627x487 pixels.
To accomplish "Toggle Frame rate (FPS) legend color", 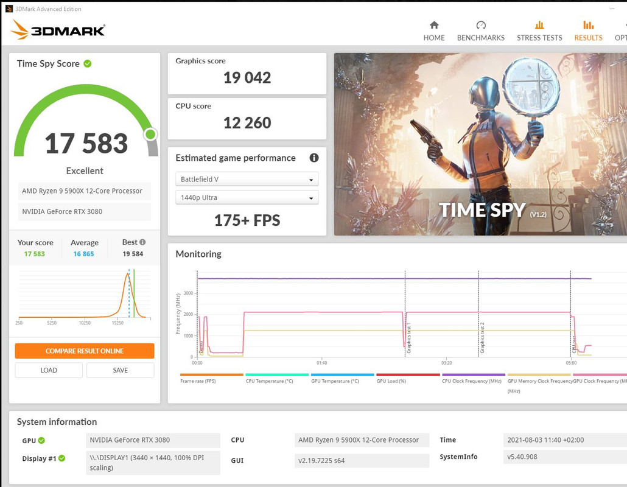I will click(211, 374).
